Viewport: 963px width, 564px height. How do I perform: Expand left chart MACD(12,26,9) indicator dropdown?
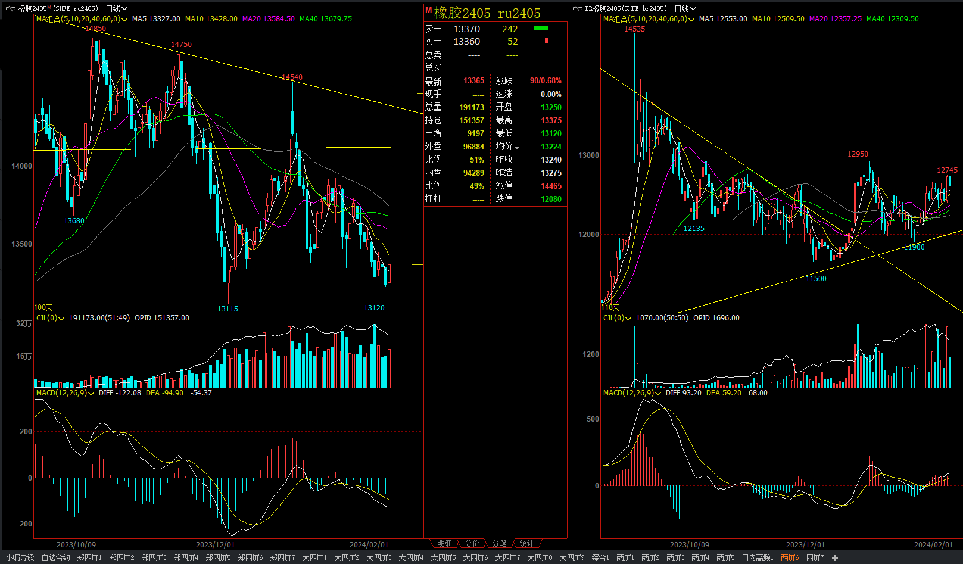[x=91, y=394]
